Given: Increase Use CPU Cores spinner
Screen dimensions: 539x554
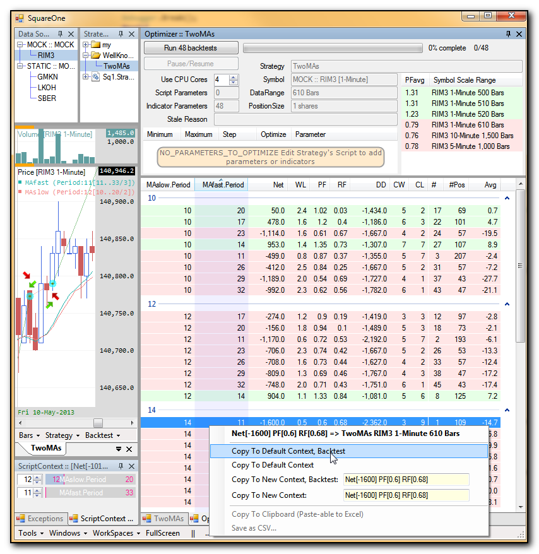Looking at the screenshot, I should pyautogui.click(x=234, y=77).
